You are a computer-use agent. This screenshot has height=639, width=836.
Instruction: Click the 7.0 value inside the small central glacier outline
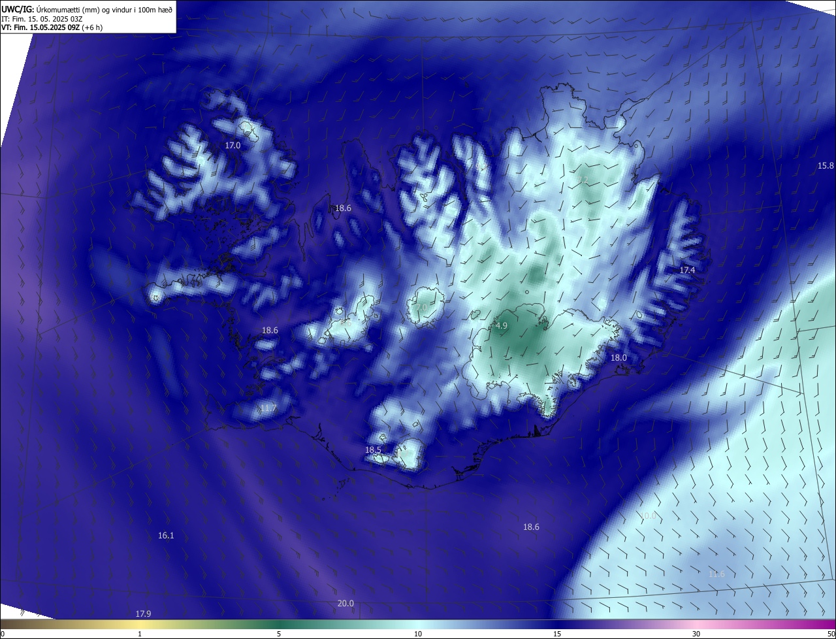click(x=421, y=306)
